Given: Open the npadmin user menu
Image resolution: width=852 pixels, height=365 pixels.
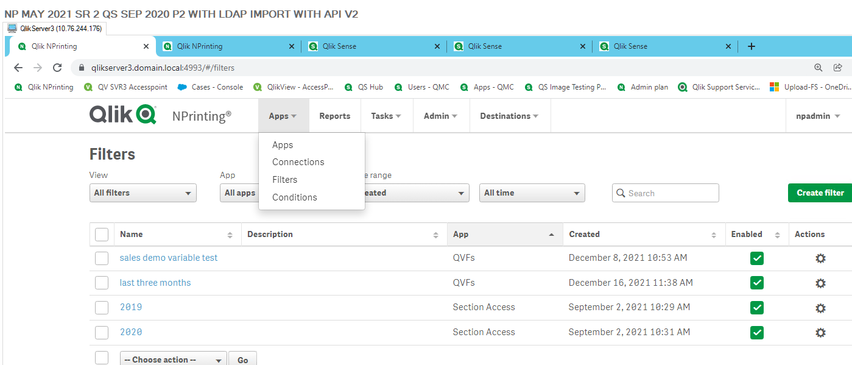Looking at the screenshot, I should [x=818, y=116].
